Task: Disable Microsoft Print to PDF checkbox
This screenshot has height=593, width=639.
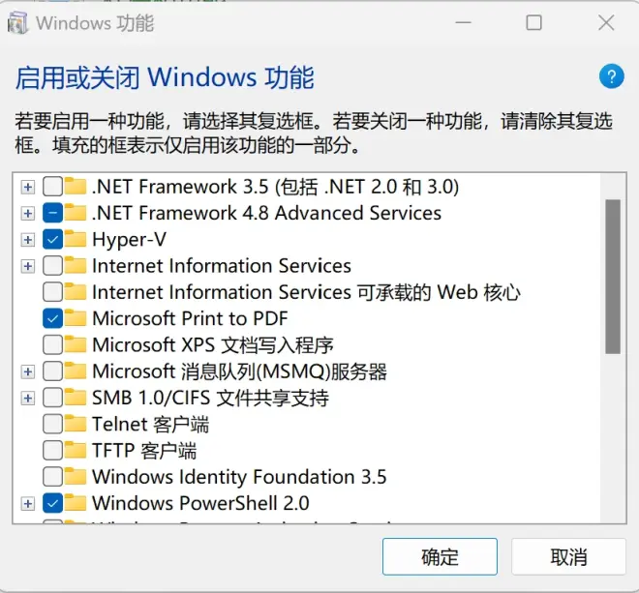Action: tap(52, 318)
